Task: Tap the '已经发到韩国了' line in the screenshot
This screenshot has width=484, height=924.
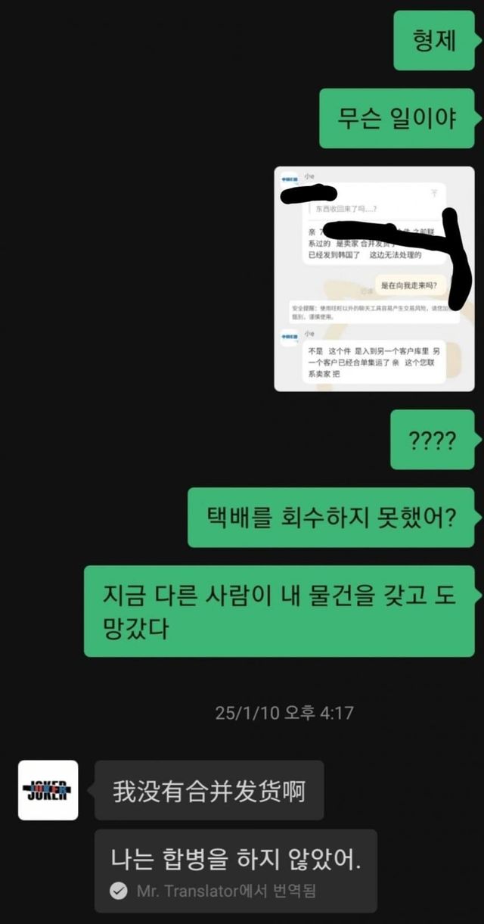Action: click(333, 256)
